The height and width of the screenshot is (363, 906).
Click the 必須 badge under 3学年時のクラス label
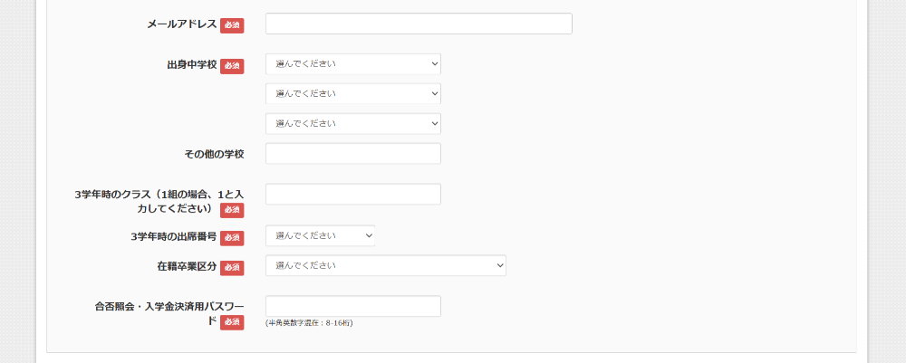(232, 210)
